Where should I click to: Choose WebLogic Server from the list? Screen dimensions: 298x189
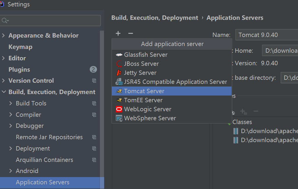click(x=172, y=109)
